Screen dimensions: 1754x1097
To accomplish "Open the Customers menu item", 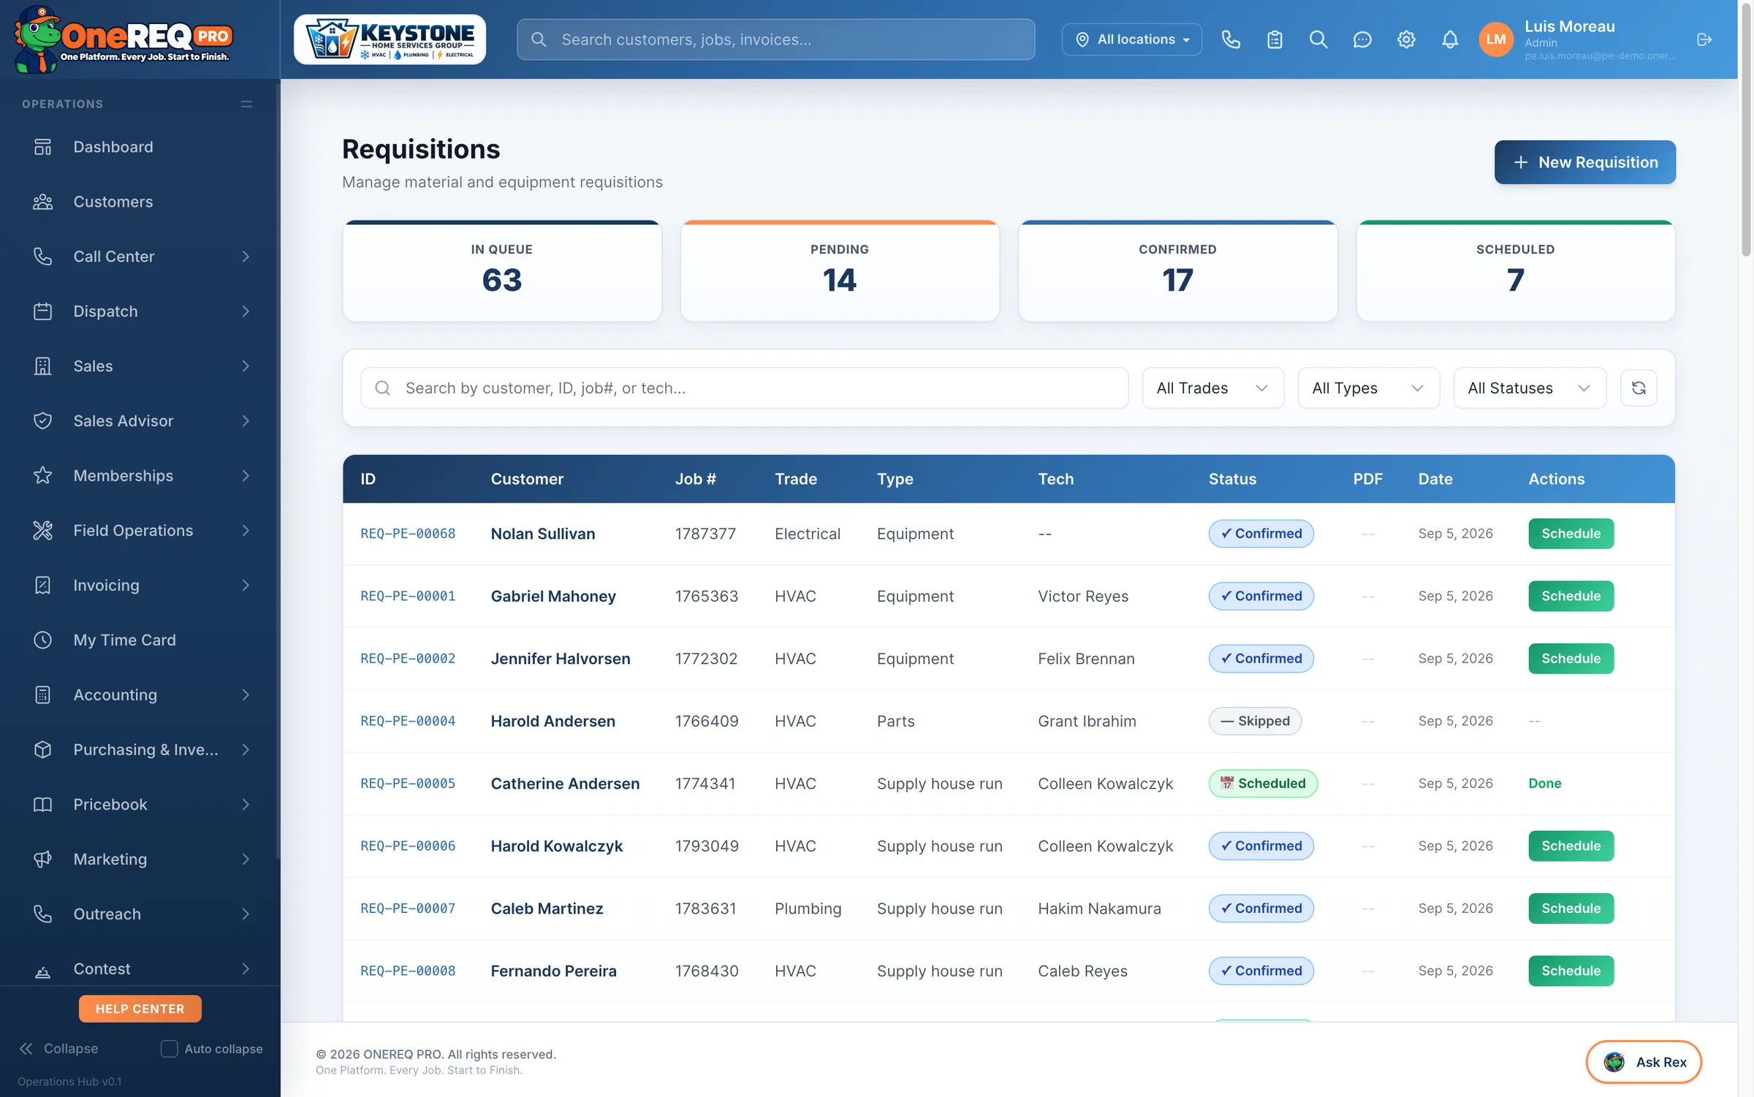I will click(139, 202).
